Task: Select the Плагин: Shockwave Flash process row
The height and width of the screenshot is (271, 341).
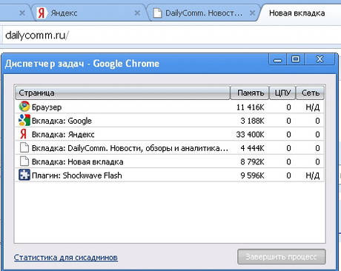Action: click(170, 175)
